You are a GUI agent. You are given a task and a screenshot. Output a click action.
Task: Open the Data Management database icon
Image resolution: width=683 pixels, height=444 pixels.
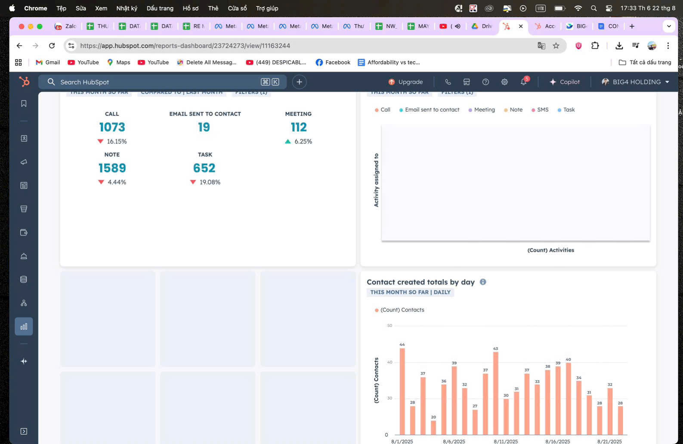click(24, 279)
